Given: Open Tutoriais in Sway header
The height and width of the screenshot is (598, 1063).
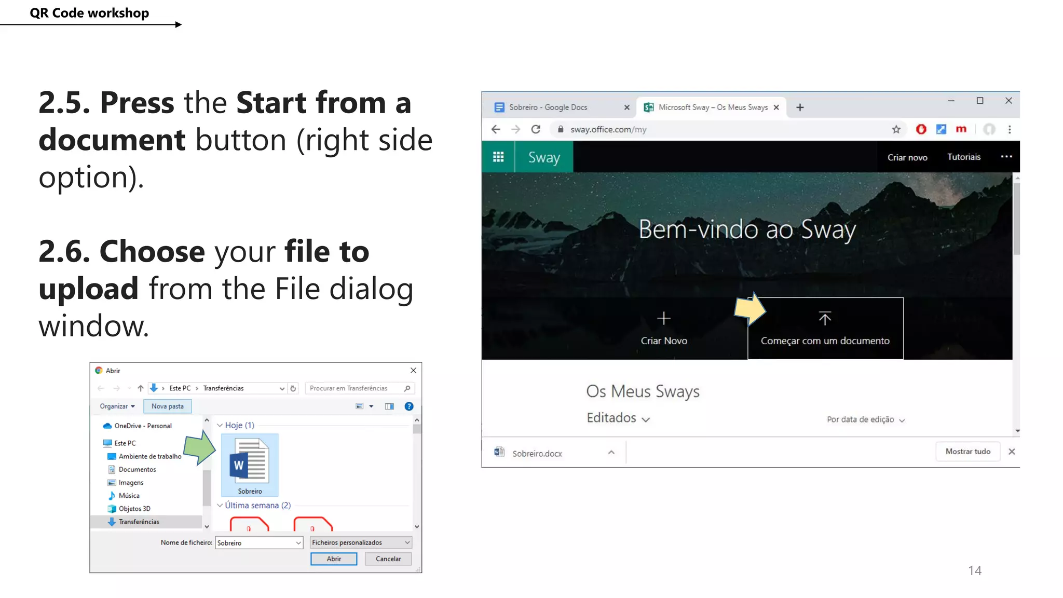Looking at the screenshot, I should 964,157.
